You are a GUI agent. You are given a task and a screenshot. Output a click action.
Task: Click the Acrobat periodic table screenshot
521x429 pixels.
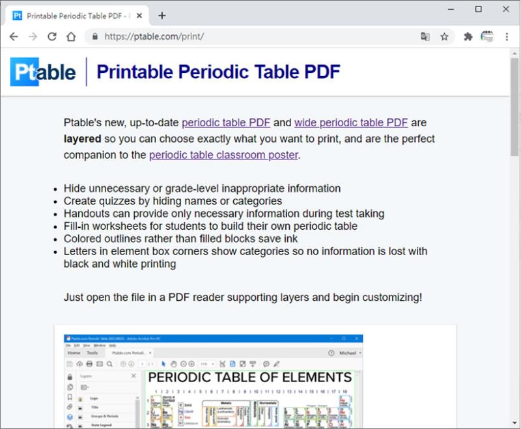click(214, 381)
